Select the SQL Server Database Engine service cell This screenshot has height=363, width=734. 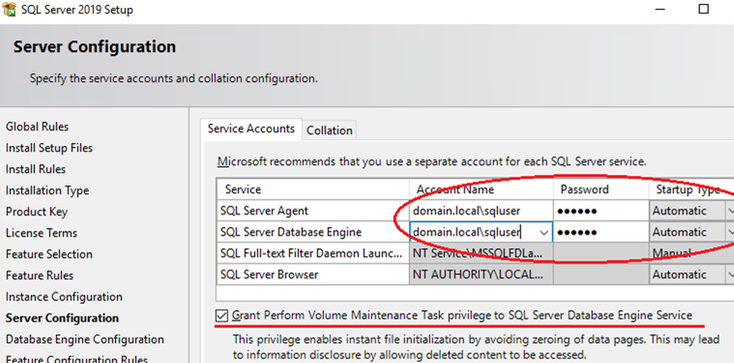[x=313, y=233]
